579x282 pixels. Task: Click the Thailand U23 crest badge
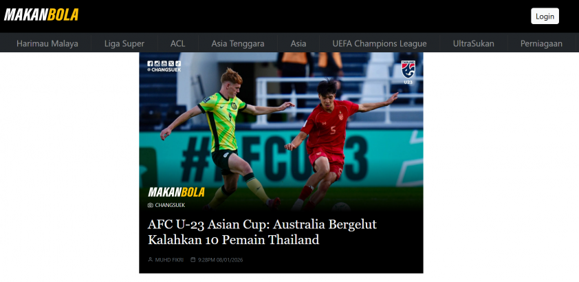pos(408,72)
